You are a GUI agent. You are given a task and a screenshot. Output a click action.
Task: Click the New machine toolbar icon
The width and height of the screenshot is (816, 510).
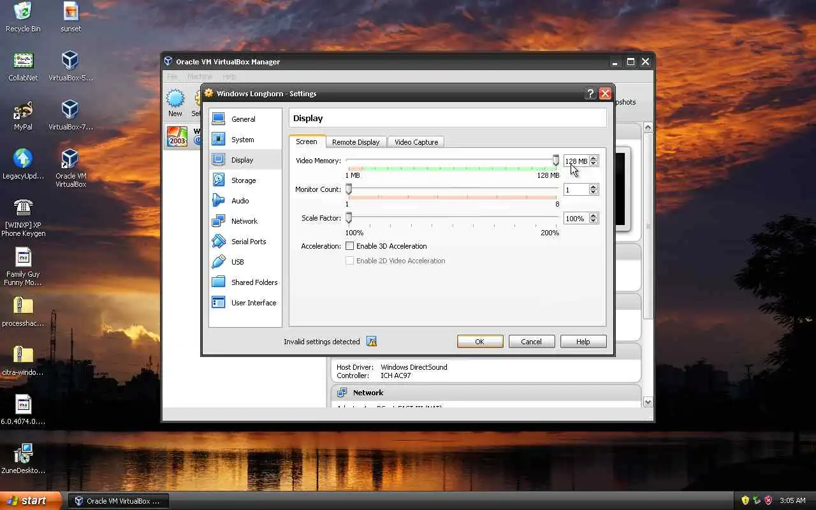pyautogui.click(x=175, y=103)
